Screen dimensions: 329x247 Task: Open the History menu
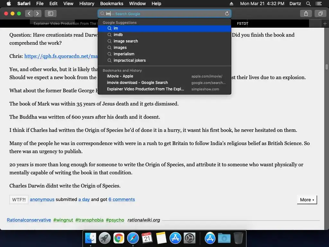[x=87, y=4]
